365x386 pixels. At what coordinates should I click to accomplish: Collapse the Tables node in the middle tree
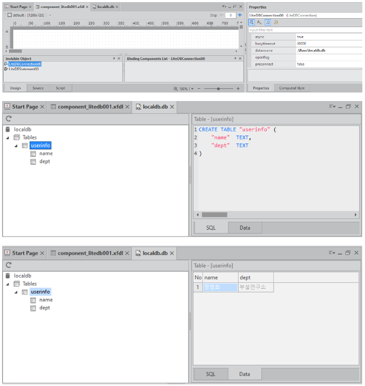coord(8,138)
